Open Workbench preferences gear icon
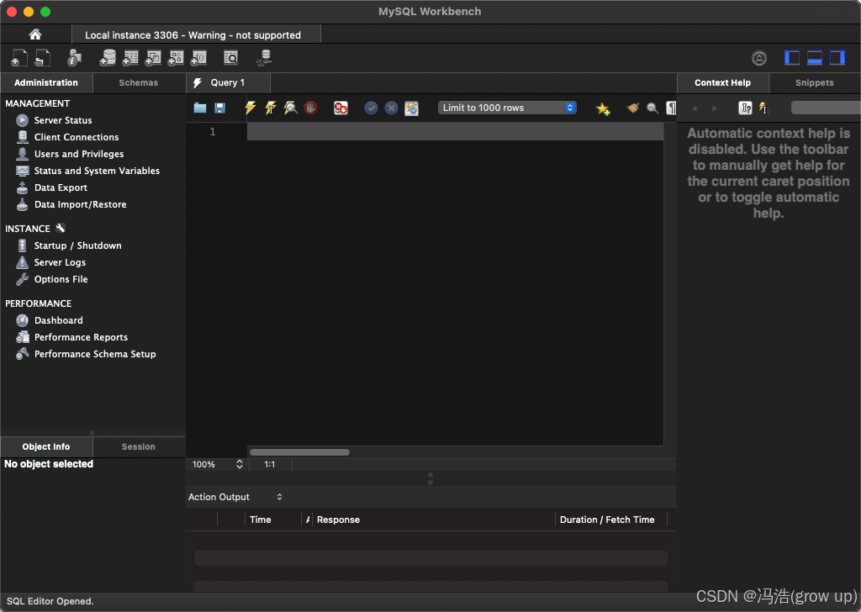This screenshot has width=861, height=612. pyautogui.click(x=759, y=58)
